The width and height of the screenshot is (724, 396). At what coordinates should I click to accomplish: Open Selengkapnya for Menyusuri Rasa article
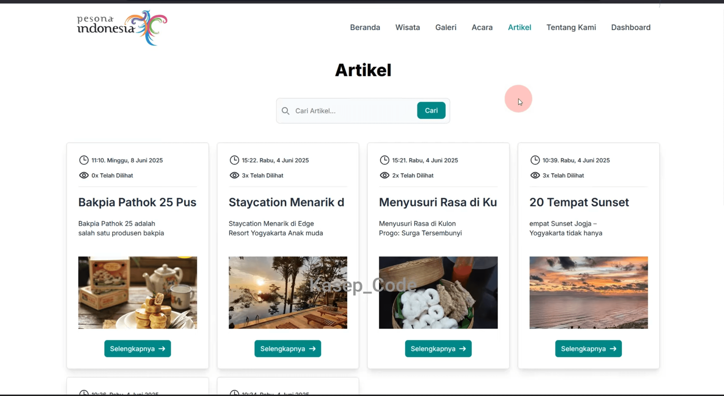click(438, 348)
